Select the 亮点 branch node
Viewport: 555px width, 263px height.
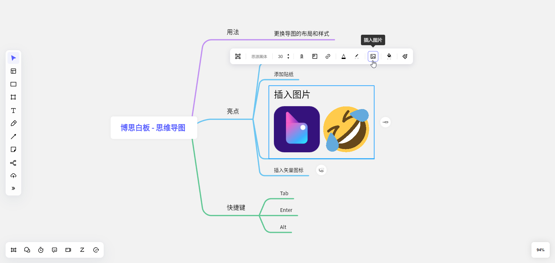tap(233, 111)
